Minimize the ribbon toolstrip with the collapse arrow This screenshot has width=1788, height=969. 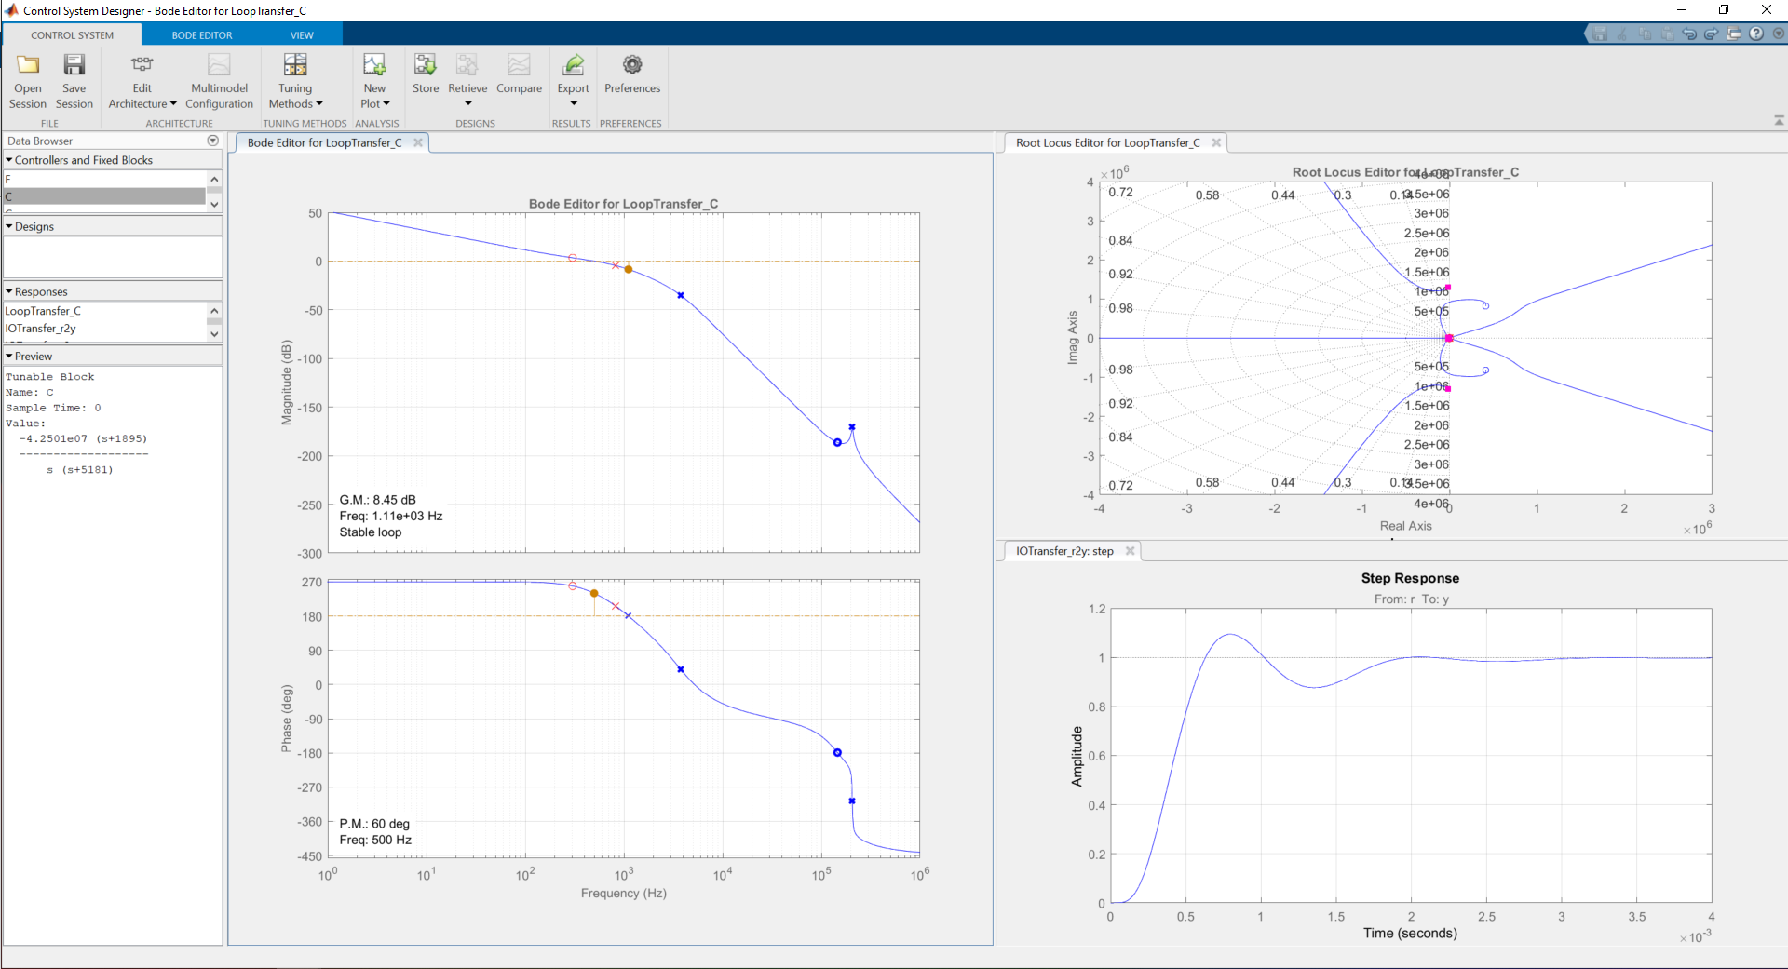click(x=1779, y=121)
